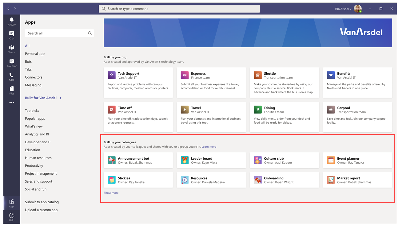Select the Tabs category

[x=28, y=69]
